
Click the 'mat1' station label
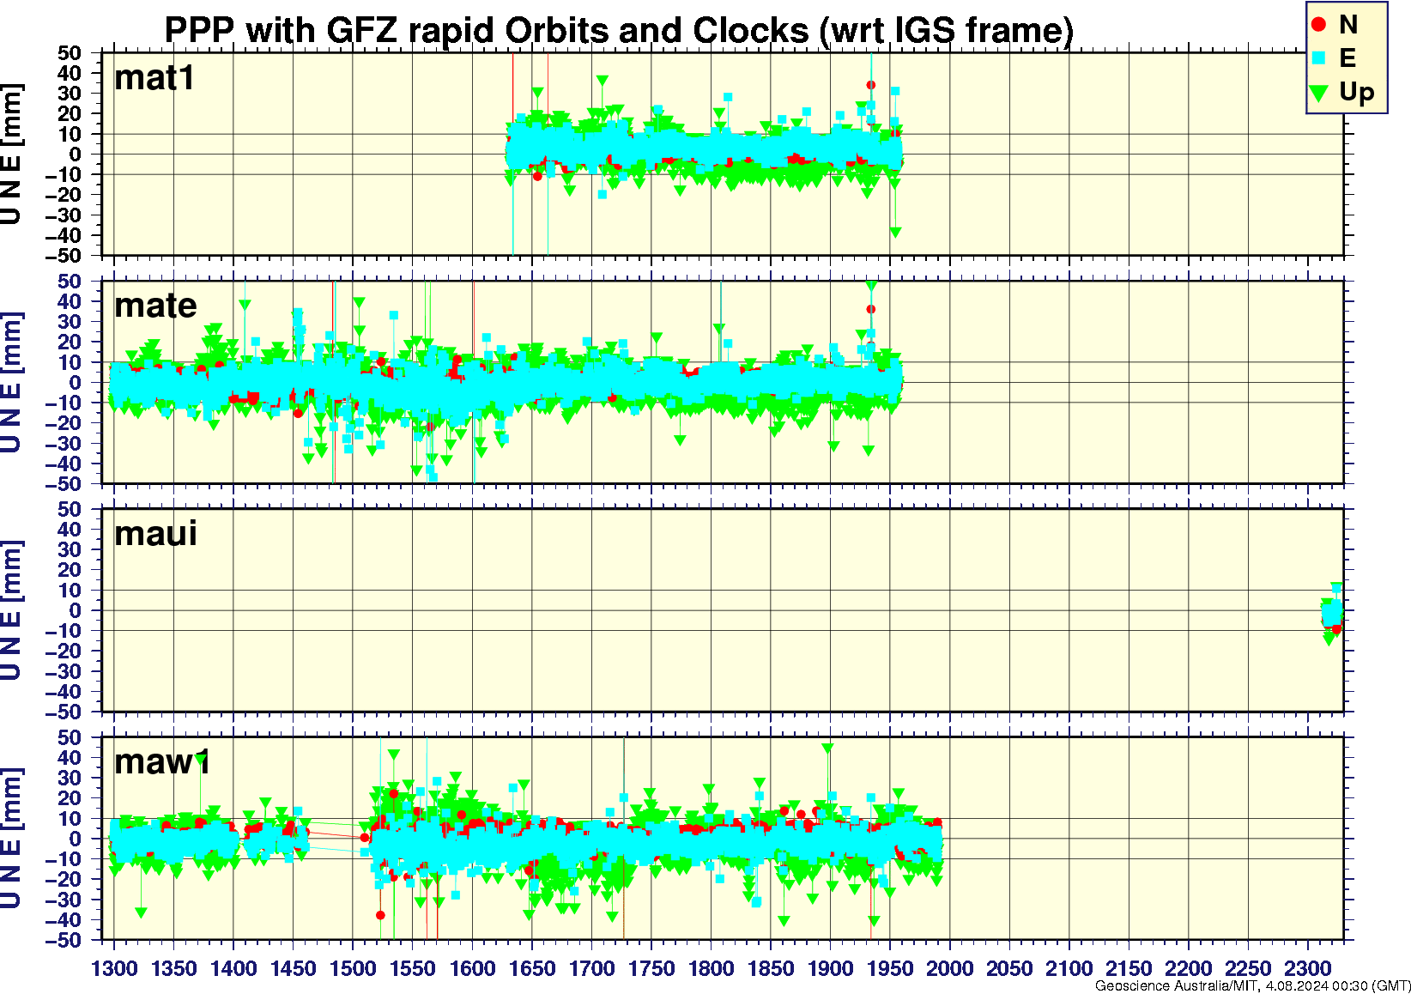(x=154, y=78)
